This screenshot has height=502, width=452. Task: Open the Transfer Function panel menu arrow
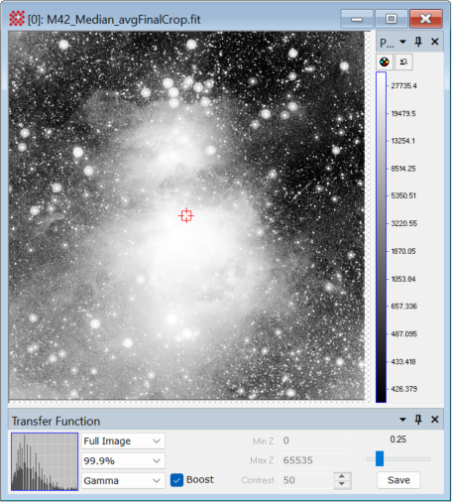pos(402,420)
